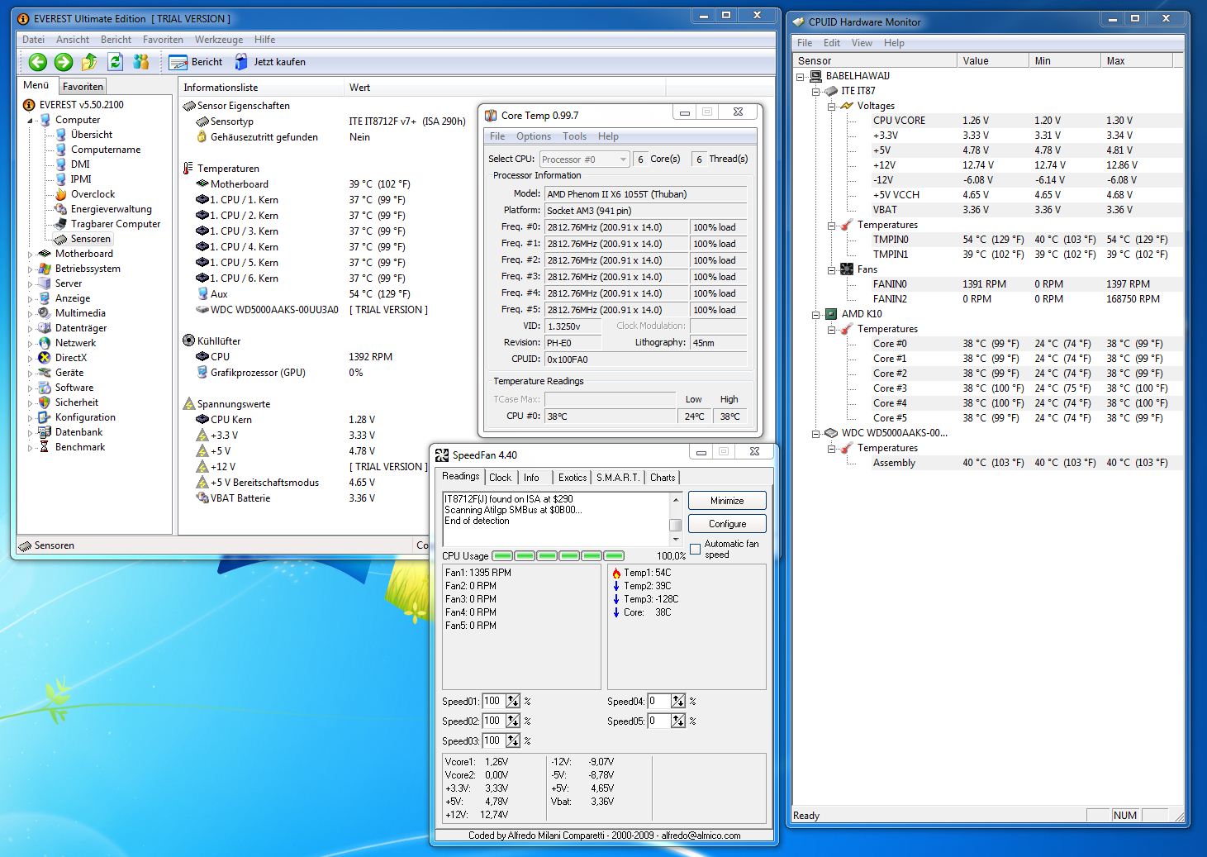Select the DMI tree item
This screenshot has width=1207, height=857.
pyautogui.click(x=80, y=164)
